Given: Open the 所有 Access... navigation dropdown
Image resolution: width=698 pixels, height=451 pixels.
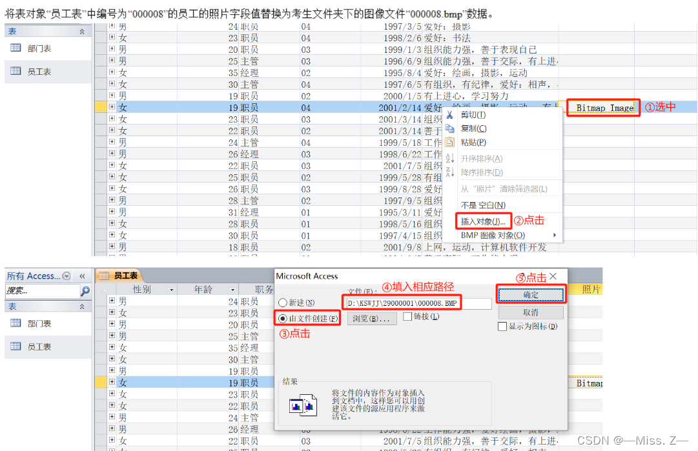Looking at the screenshot, I should 67,276.
